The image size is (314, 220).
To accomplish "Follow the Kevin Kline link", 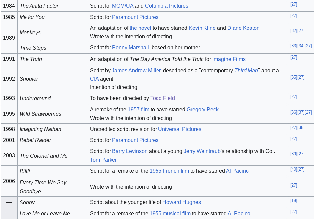I will [x=202, y=28].
